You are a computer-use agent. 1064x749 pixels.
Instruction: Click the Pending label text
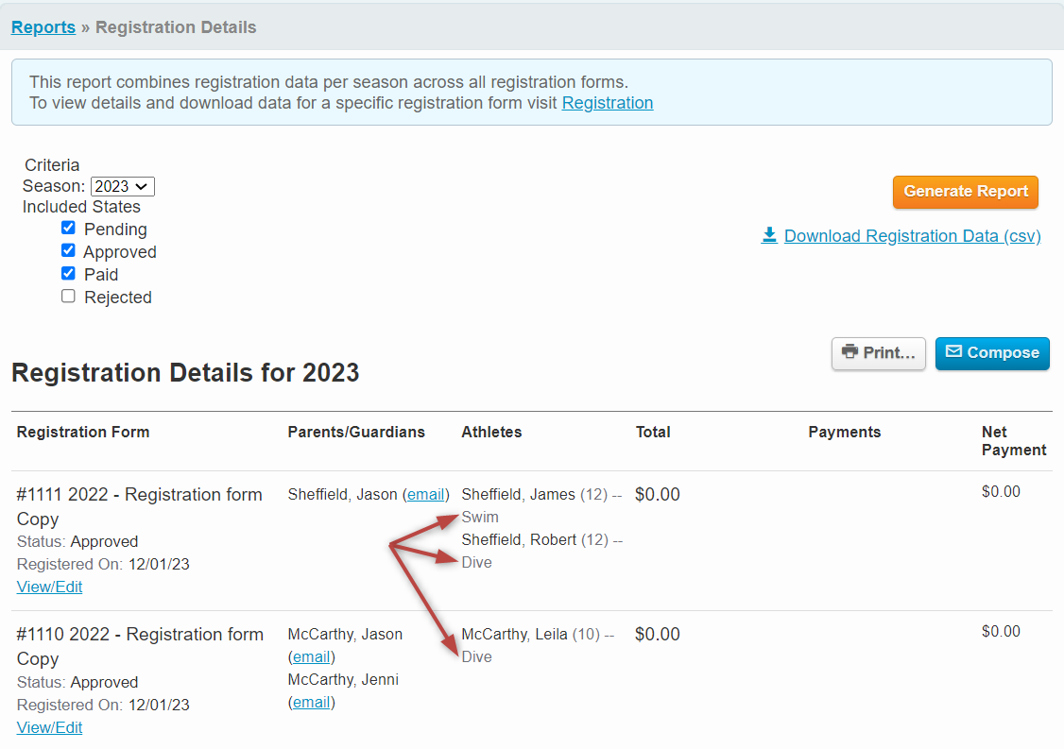click(x=115, y=230)
